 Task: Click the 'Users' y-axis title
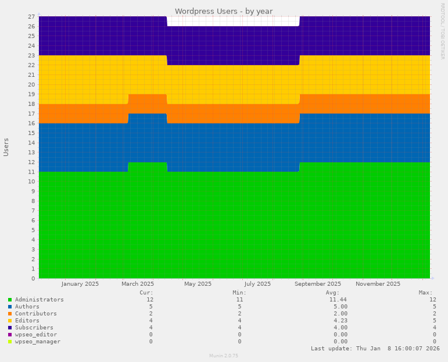pyautogui.click(x=6, y=147)
